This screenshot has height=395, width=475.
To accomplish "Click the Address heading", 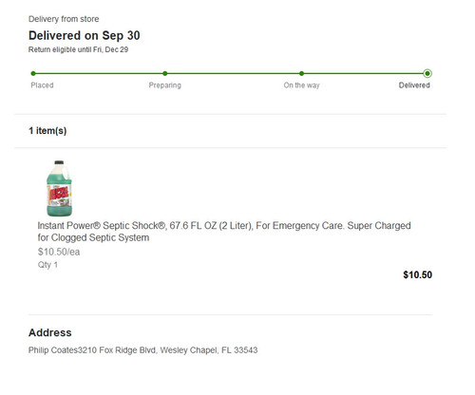I will point(50,332).
